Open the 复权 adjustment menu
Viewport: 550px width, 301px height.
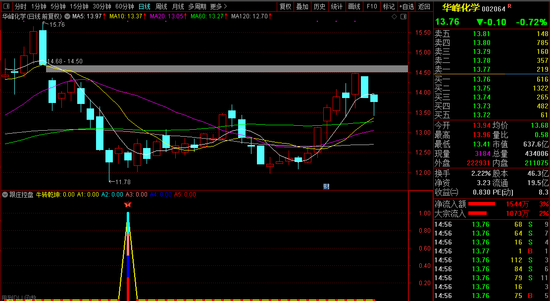(x=285, y=6)
